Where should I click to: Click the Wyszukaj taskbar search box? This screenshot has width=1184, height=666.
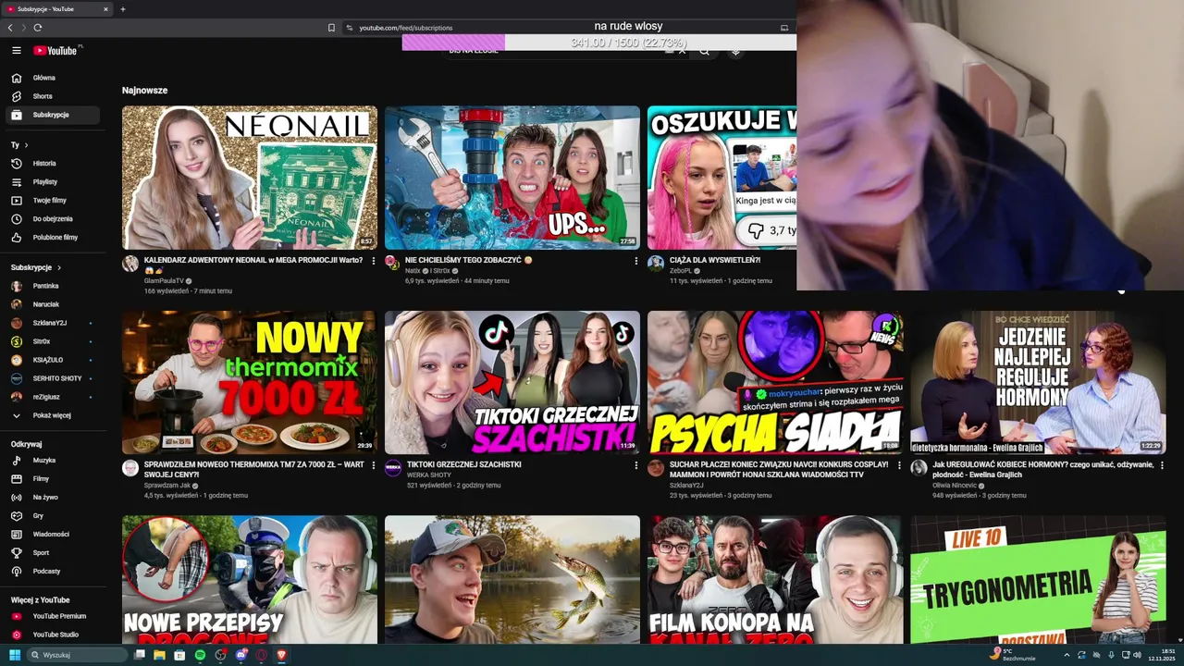pyautogui.click(x=78, y=655)
